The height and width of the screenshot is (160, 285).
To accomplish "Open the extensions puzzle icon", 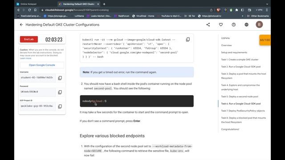I will [x=236, y=10].
